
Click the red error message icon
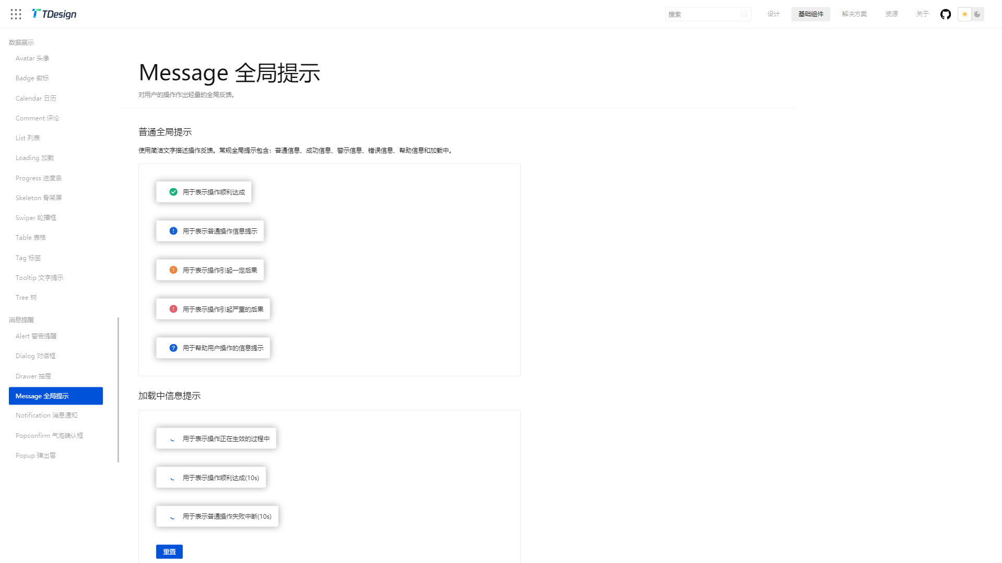(x=173, y=309)
